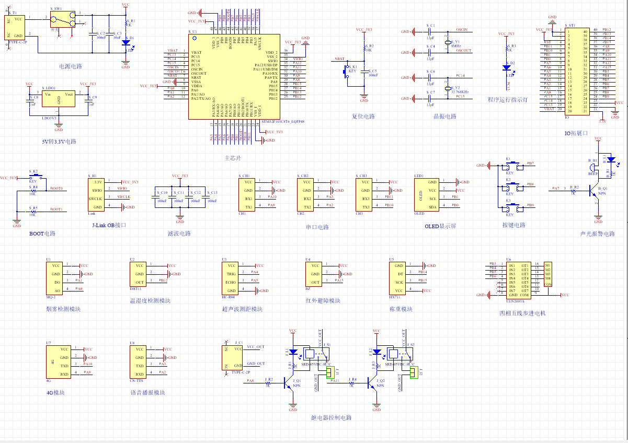The image size is (628, 443).
Task: Select the STM32F103C8T6 main chip symbol
Action: [x=234, y=77]
